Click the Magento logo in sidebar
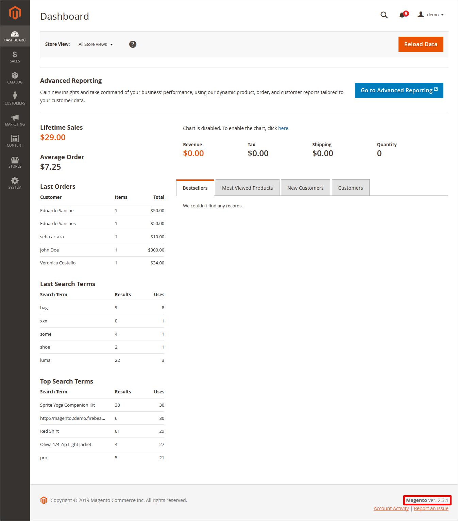The image size is (458, 521). point(15,13)
